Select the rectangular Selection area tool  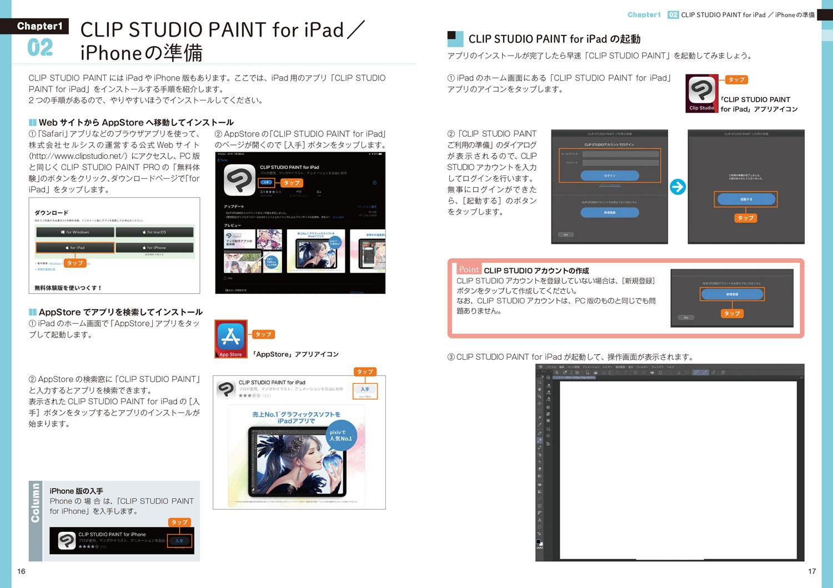point(540,411)
